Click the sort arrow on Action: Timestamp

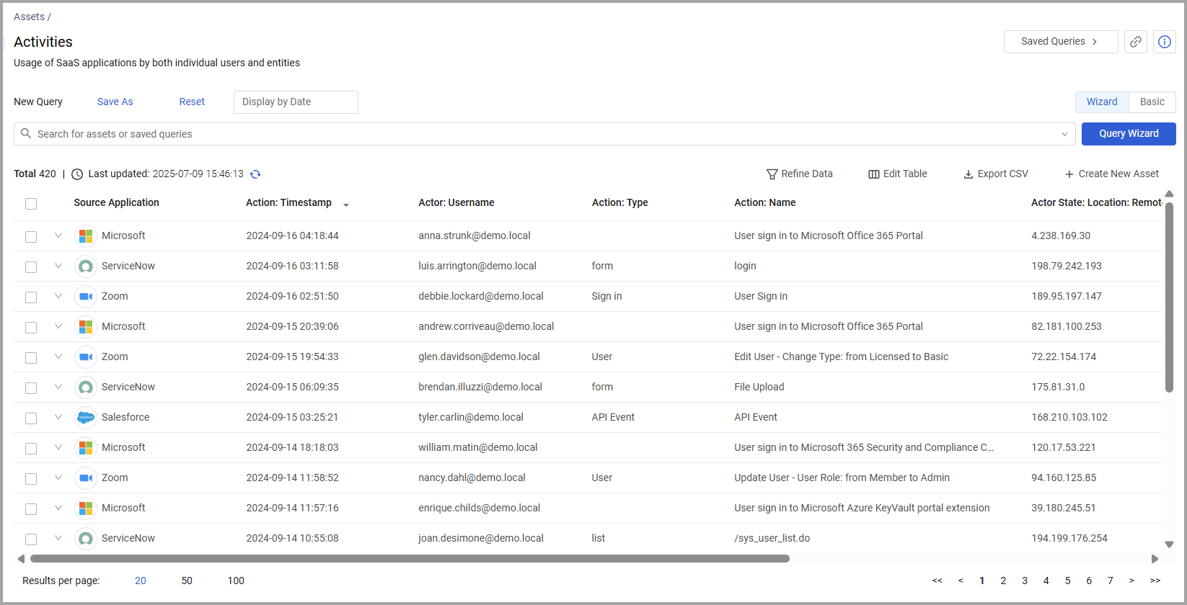(346, 205)
